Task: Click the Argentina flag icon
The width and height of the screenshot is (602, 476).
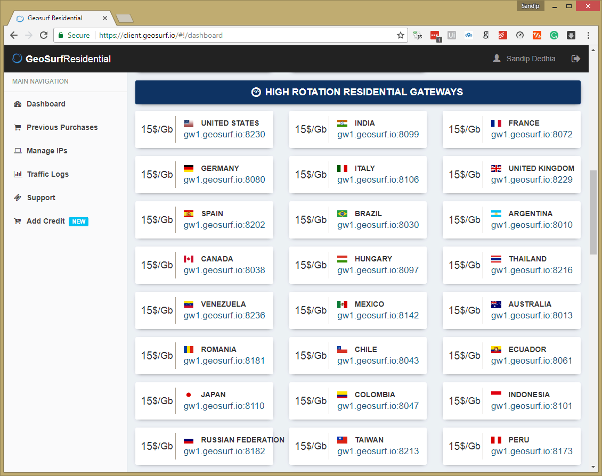Action: tap(496, 214)
